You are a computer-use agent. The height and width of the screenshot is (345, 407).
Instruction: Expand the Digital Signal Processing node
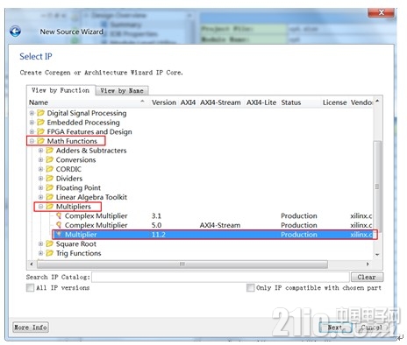click(32, 113)
